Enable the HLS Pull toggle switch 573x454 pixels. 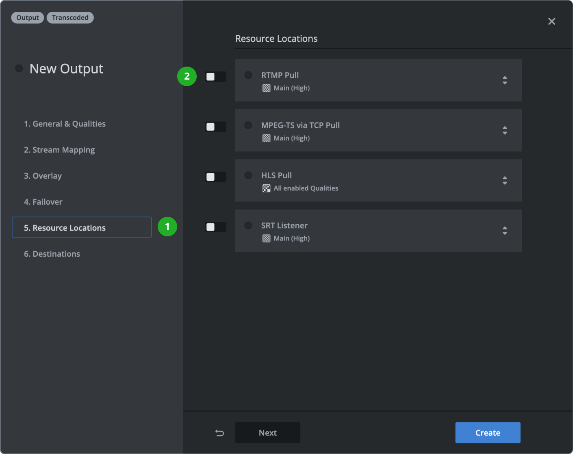215,177
